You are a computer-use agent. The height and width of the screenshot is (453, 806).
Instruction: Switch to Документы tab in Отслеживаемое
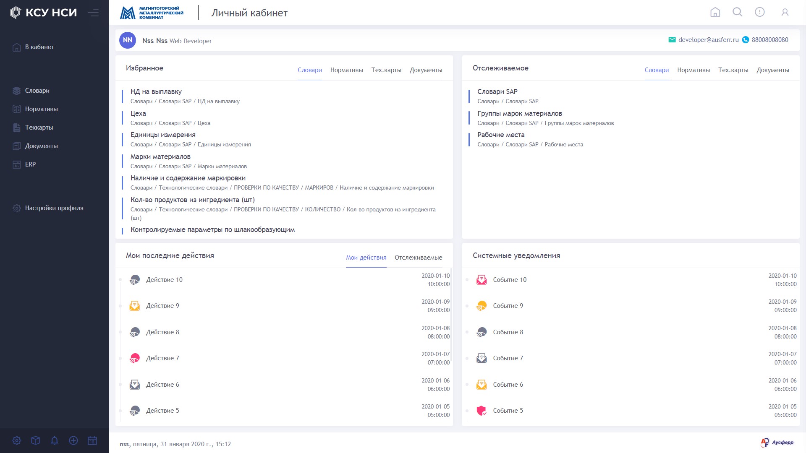coord(773,70)
